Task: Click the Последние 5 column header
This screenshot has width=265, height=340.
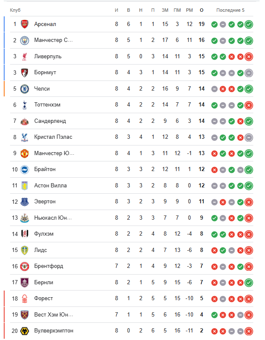Action: (x=230, y=10)
